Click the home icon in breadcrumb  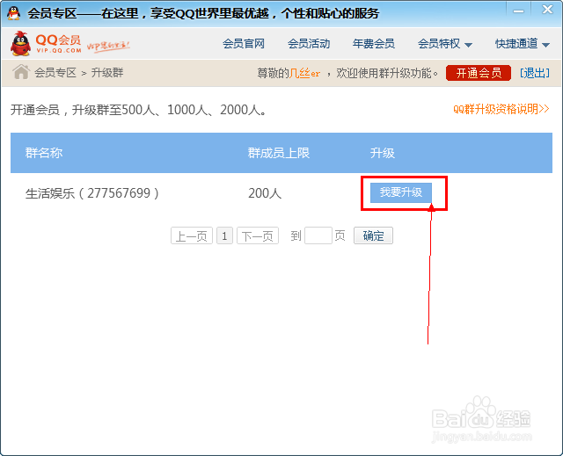(21, 72)
